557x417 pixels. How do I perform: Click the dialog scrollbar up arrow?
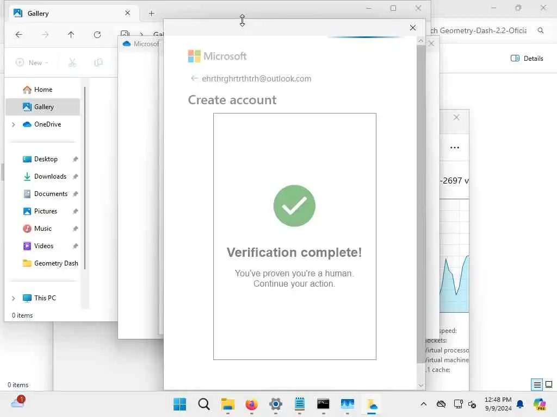point(420,41)
